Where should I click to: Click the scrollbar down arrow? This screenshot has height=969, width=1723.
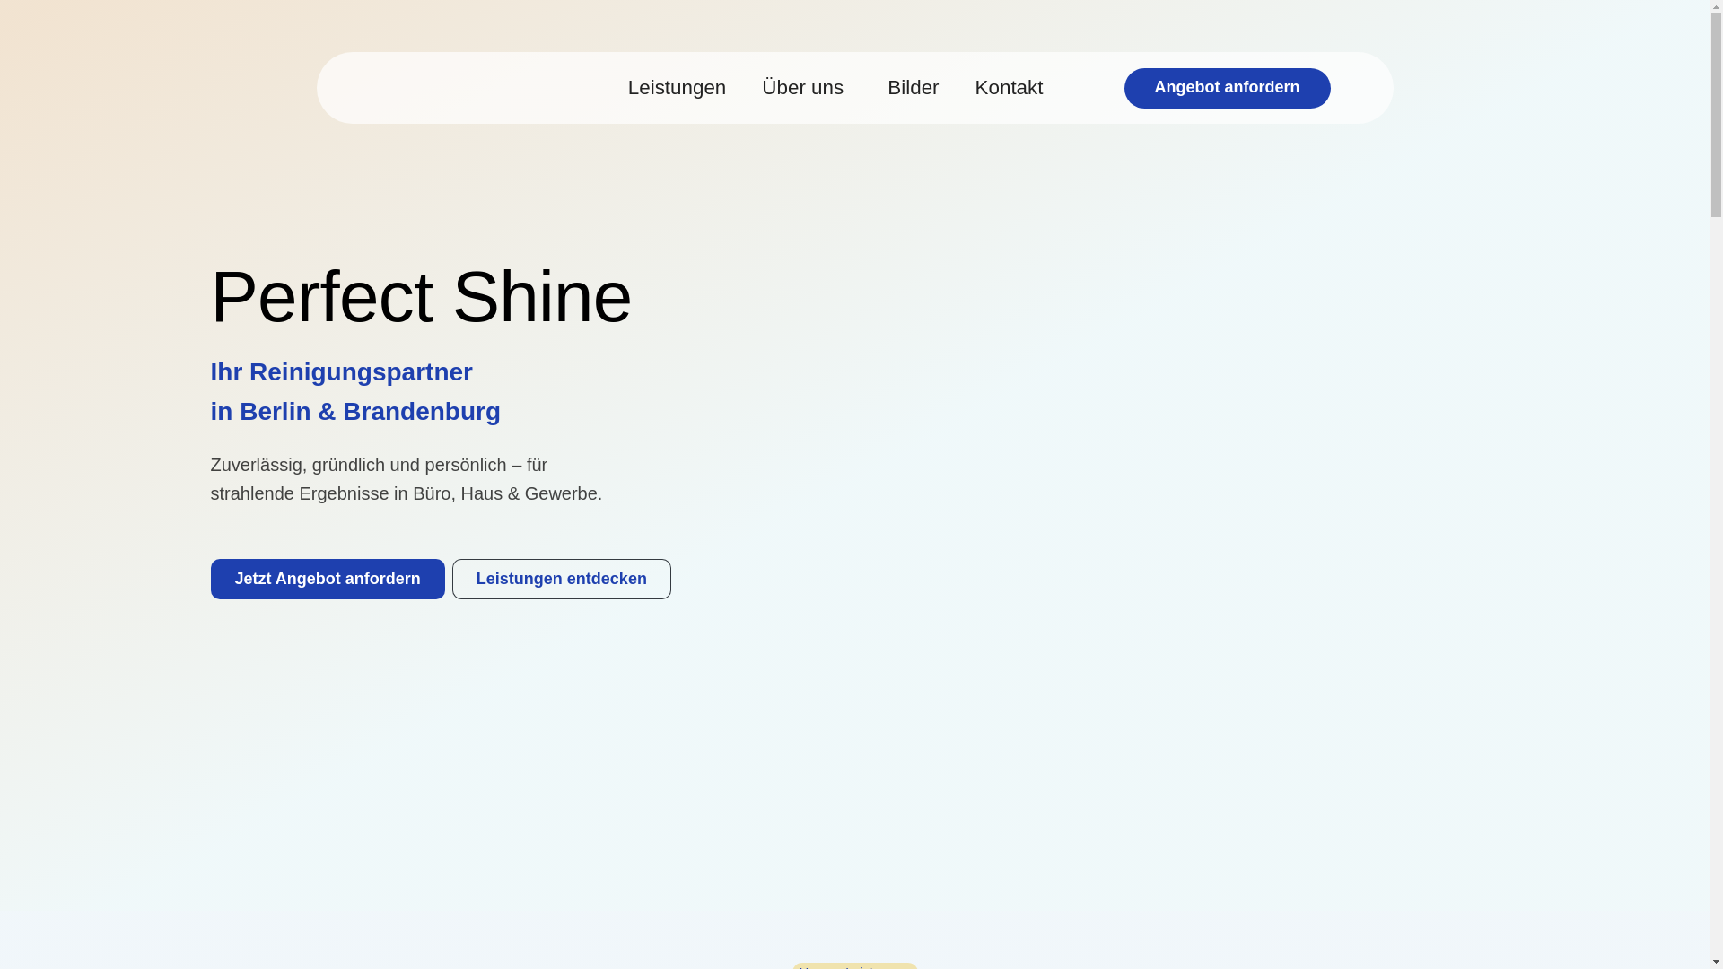coord(1716,962)
